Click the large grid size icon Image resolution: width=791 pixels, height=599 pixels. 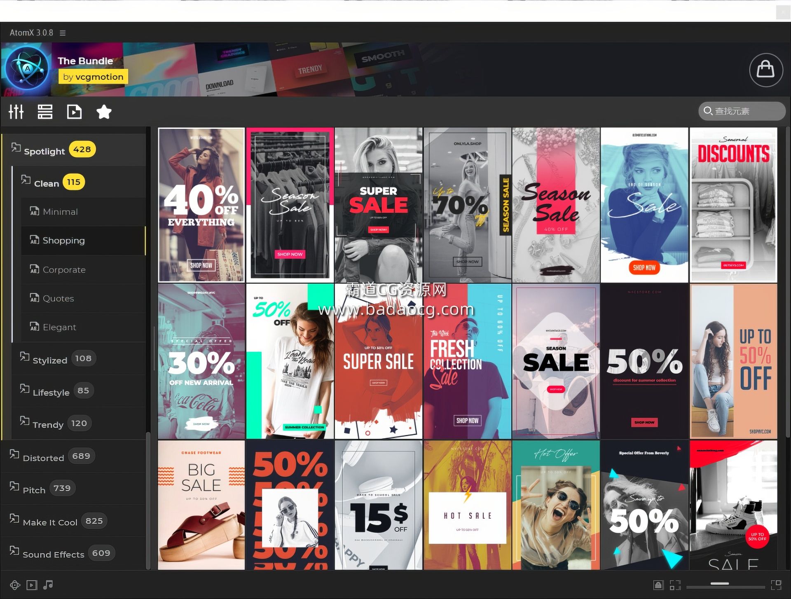pos(776,585)
